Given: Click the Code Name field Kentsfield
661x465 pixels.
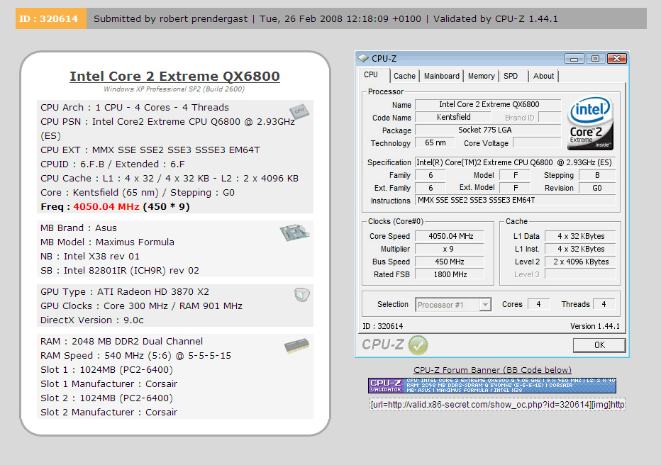Looking at the screenshot, I should [x=454, y=117].
